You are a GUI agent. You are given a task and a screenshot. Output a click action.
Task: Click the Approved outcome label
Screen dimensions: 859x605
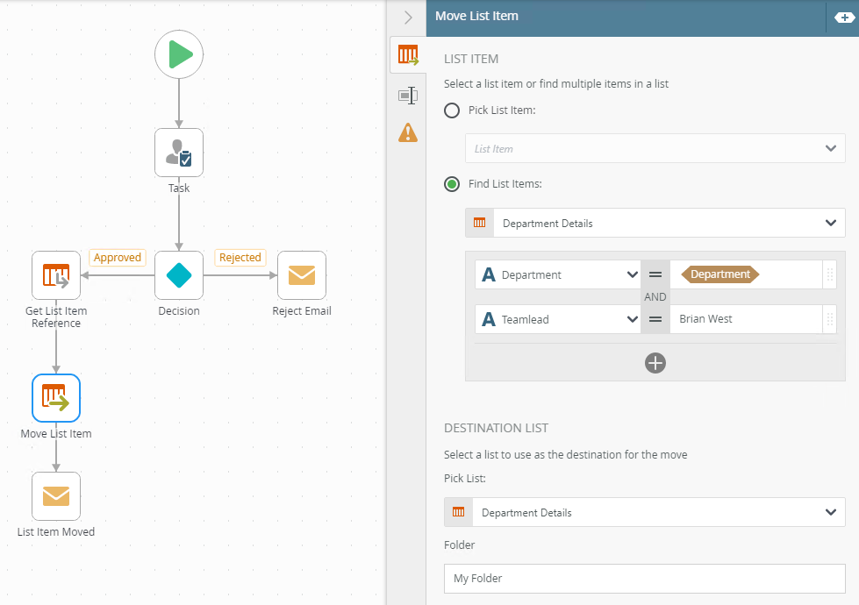coord(118,258)
